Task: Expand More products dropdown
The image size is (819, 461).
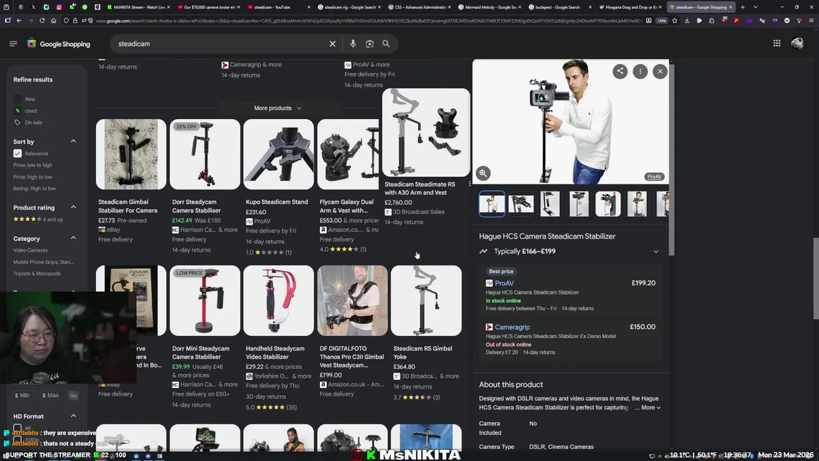Action: pyautogui.click(x=278, y=108)
